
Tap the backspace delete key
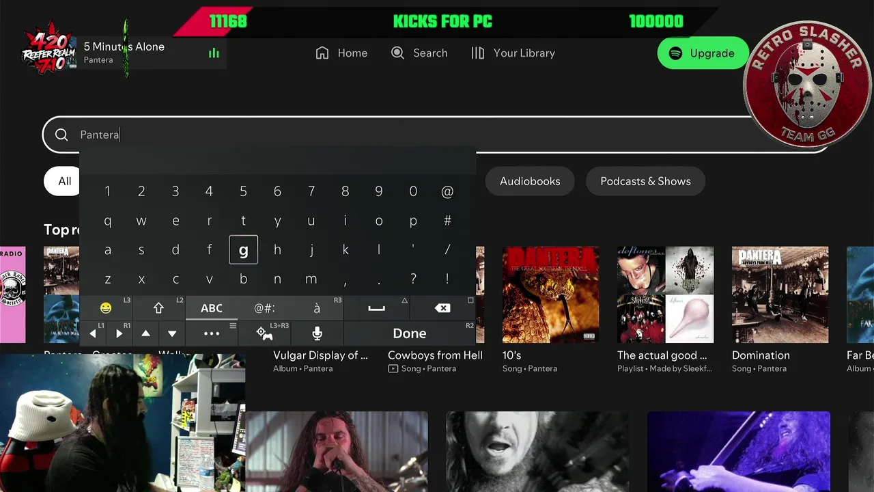[442, 308]
